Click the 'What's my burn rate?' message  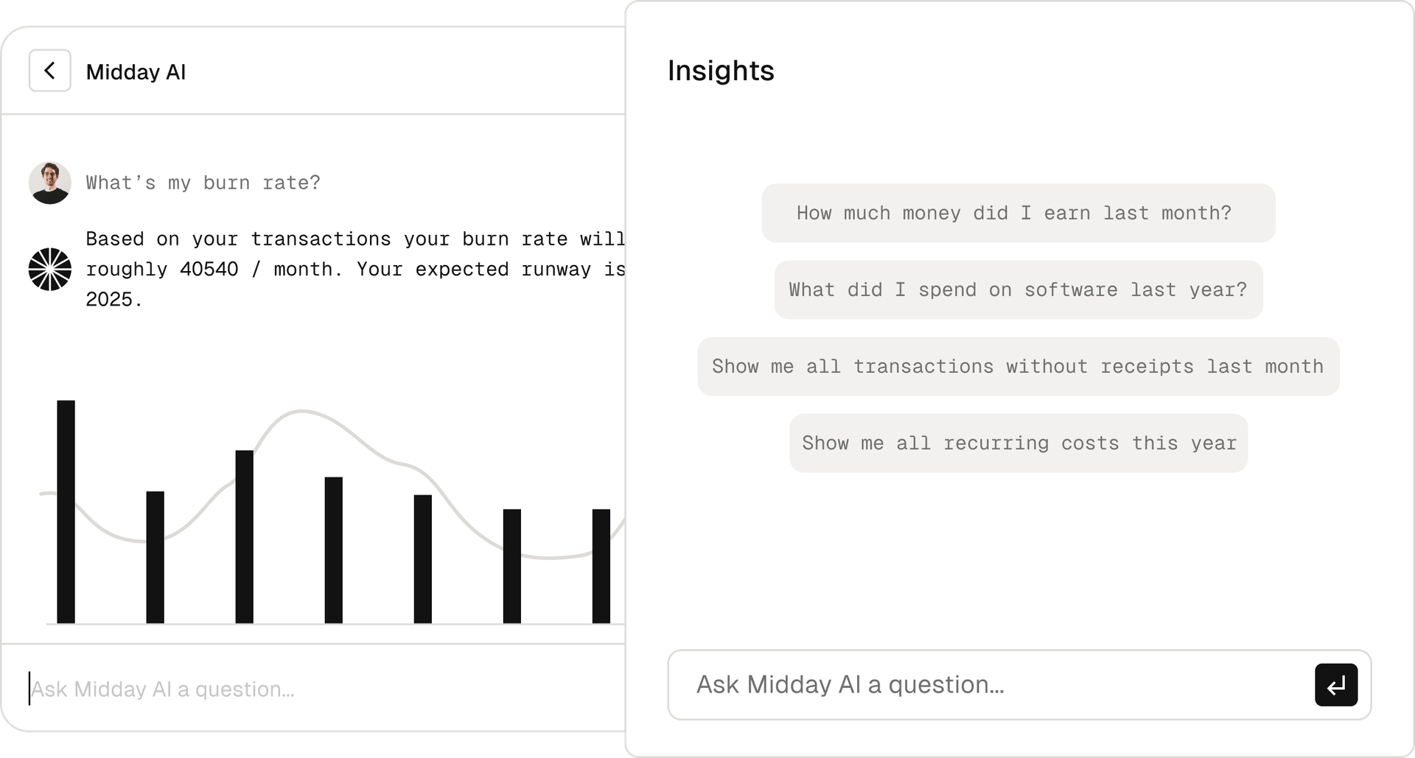[203, 183]
